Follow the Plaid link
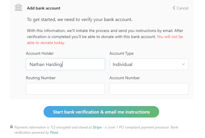Image resolution: width=205 pixels, height=138 pixels. click(54, 133)
